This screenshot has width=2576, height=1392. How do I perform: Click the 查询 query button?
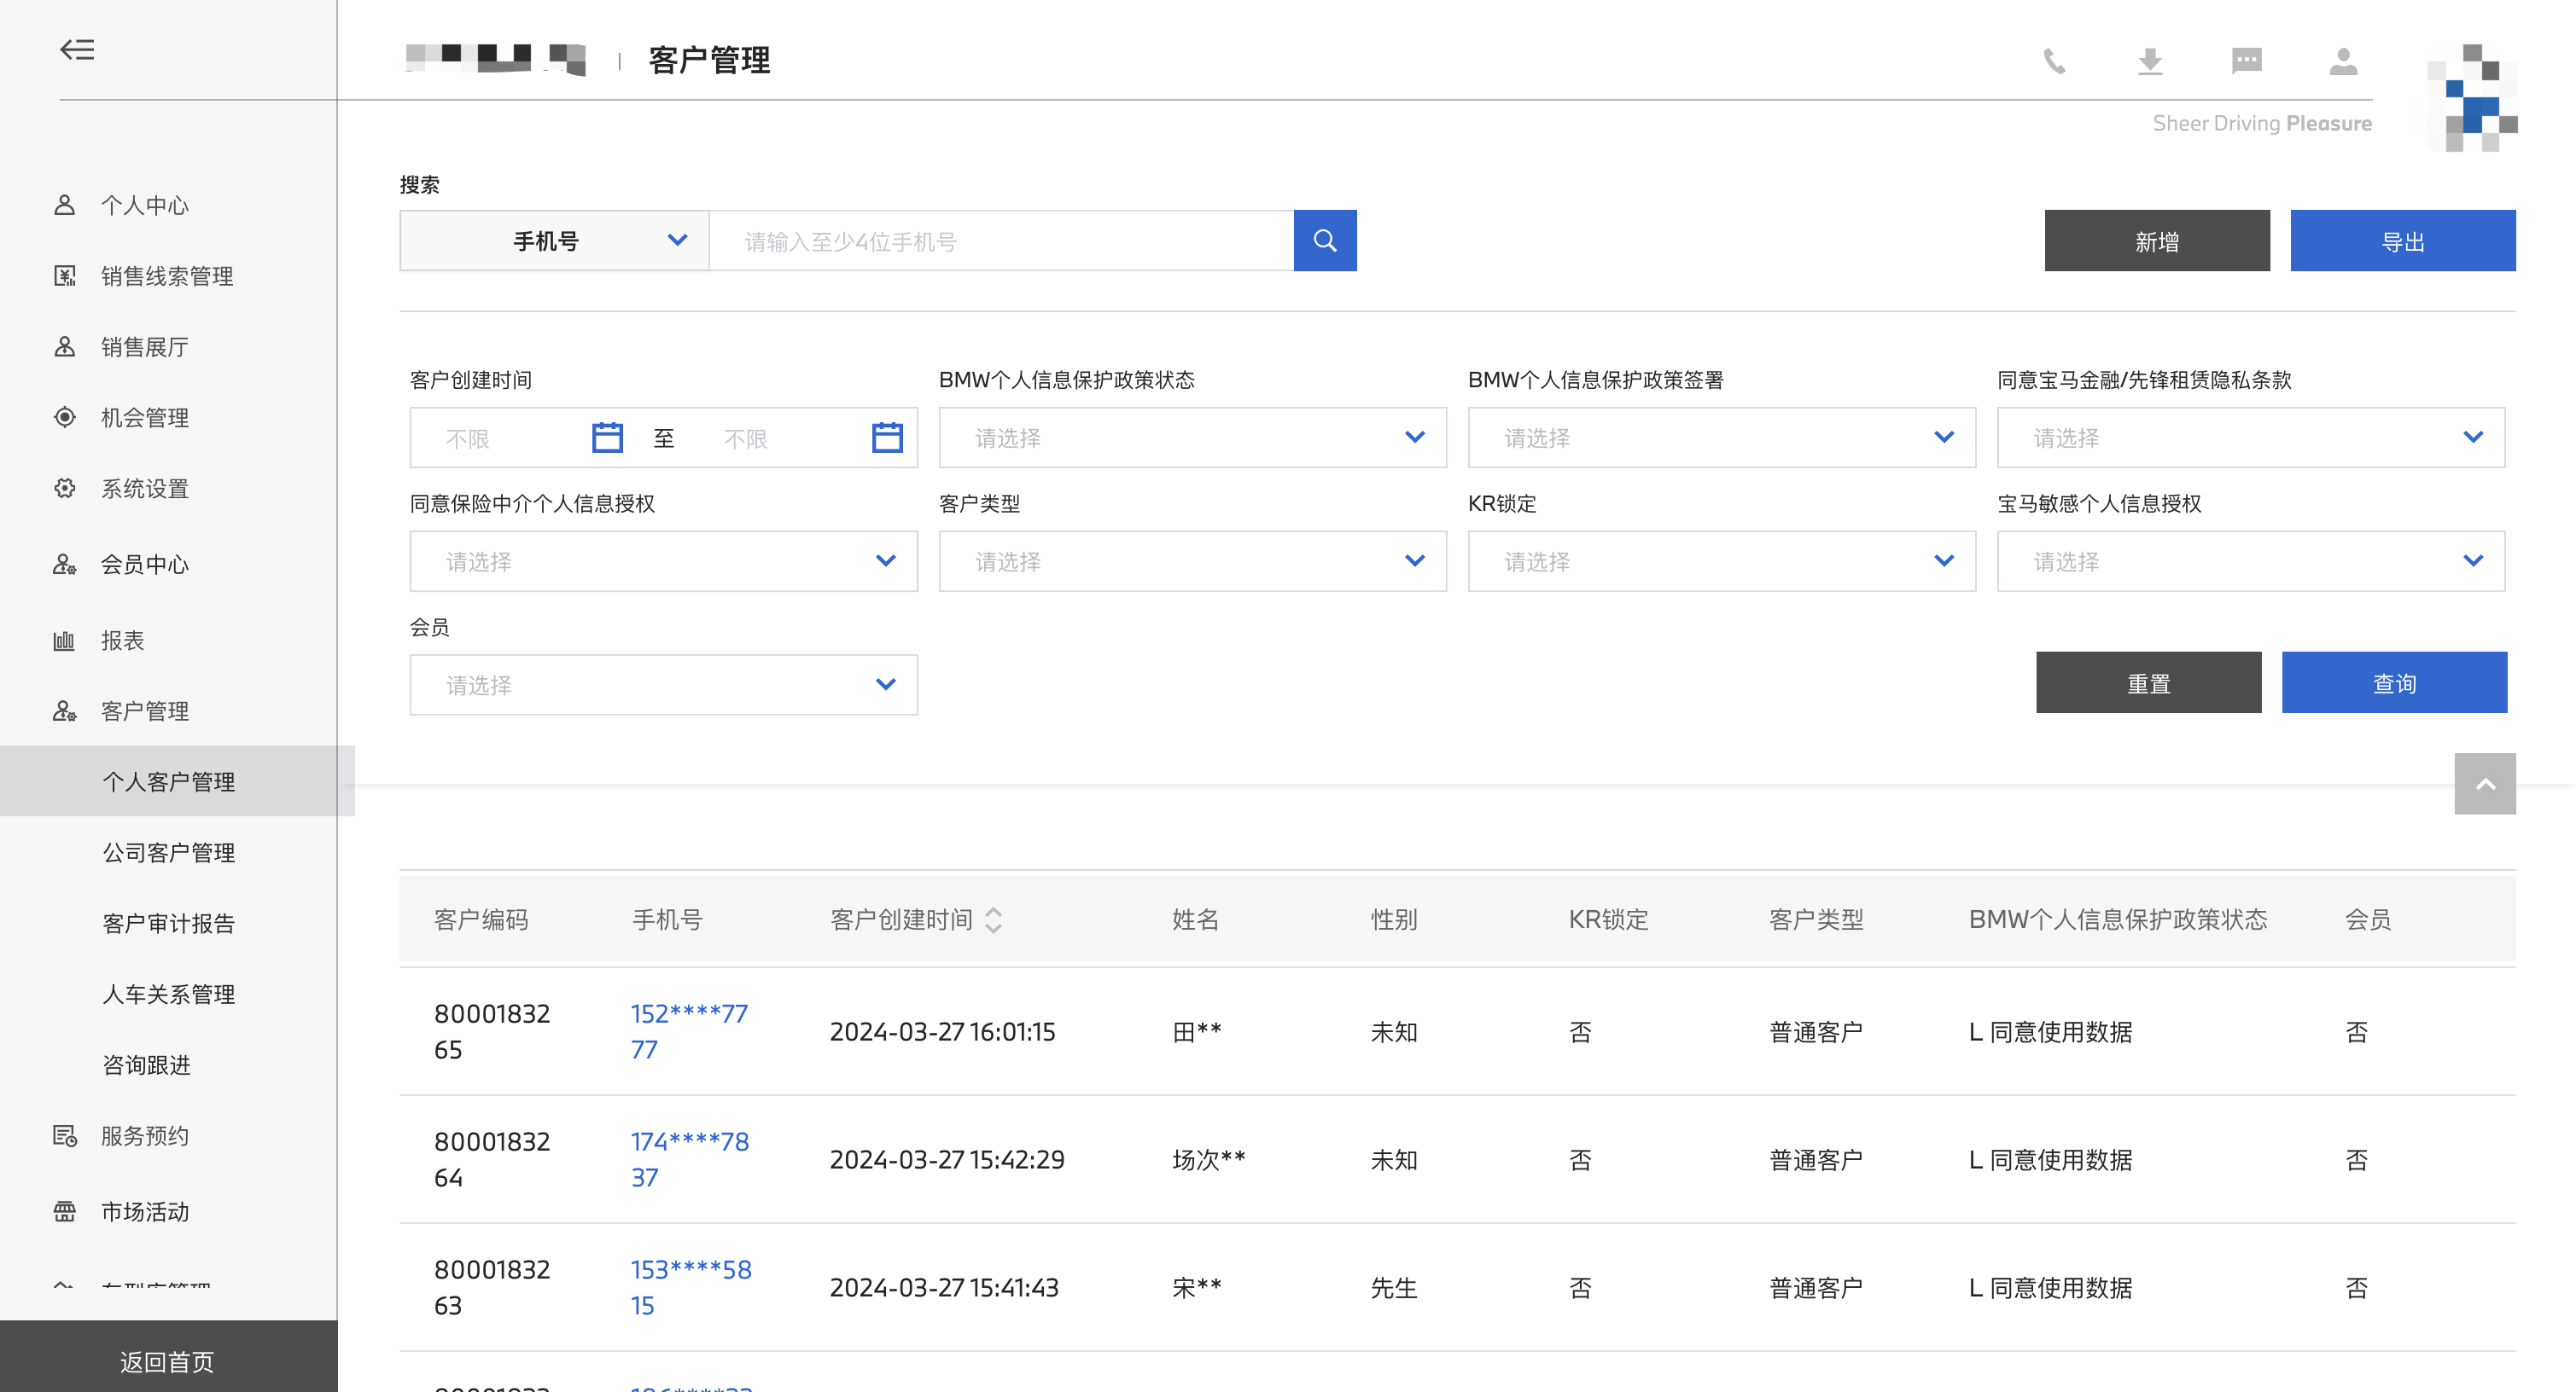pos(2394,682)
